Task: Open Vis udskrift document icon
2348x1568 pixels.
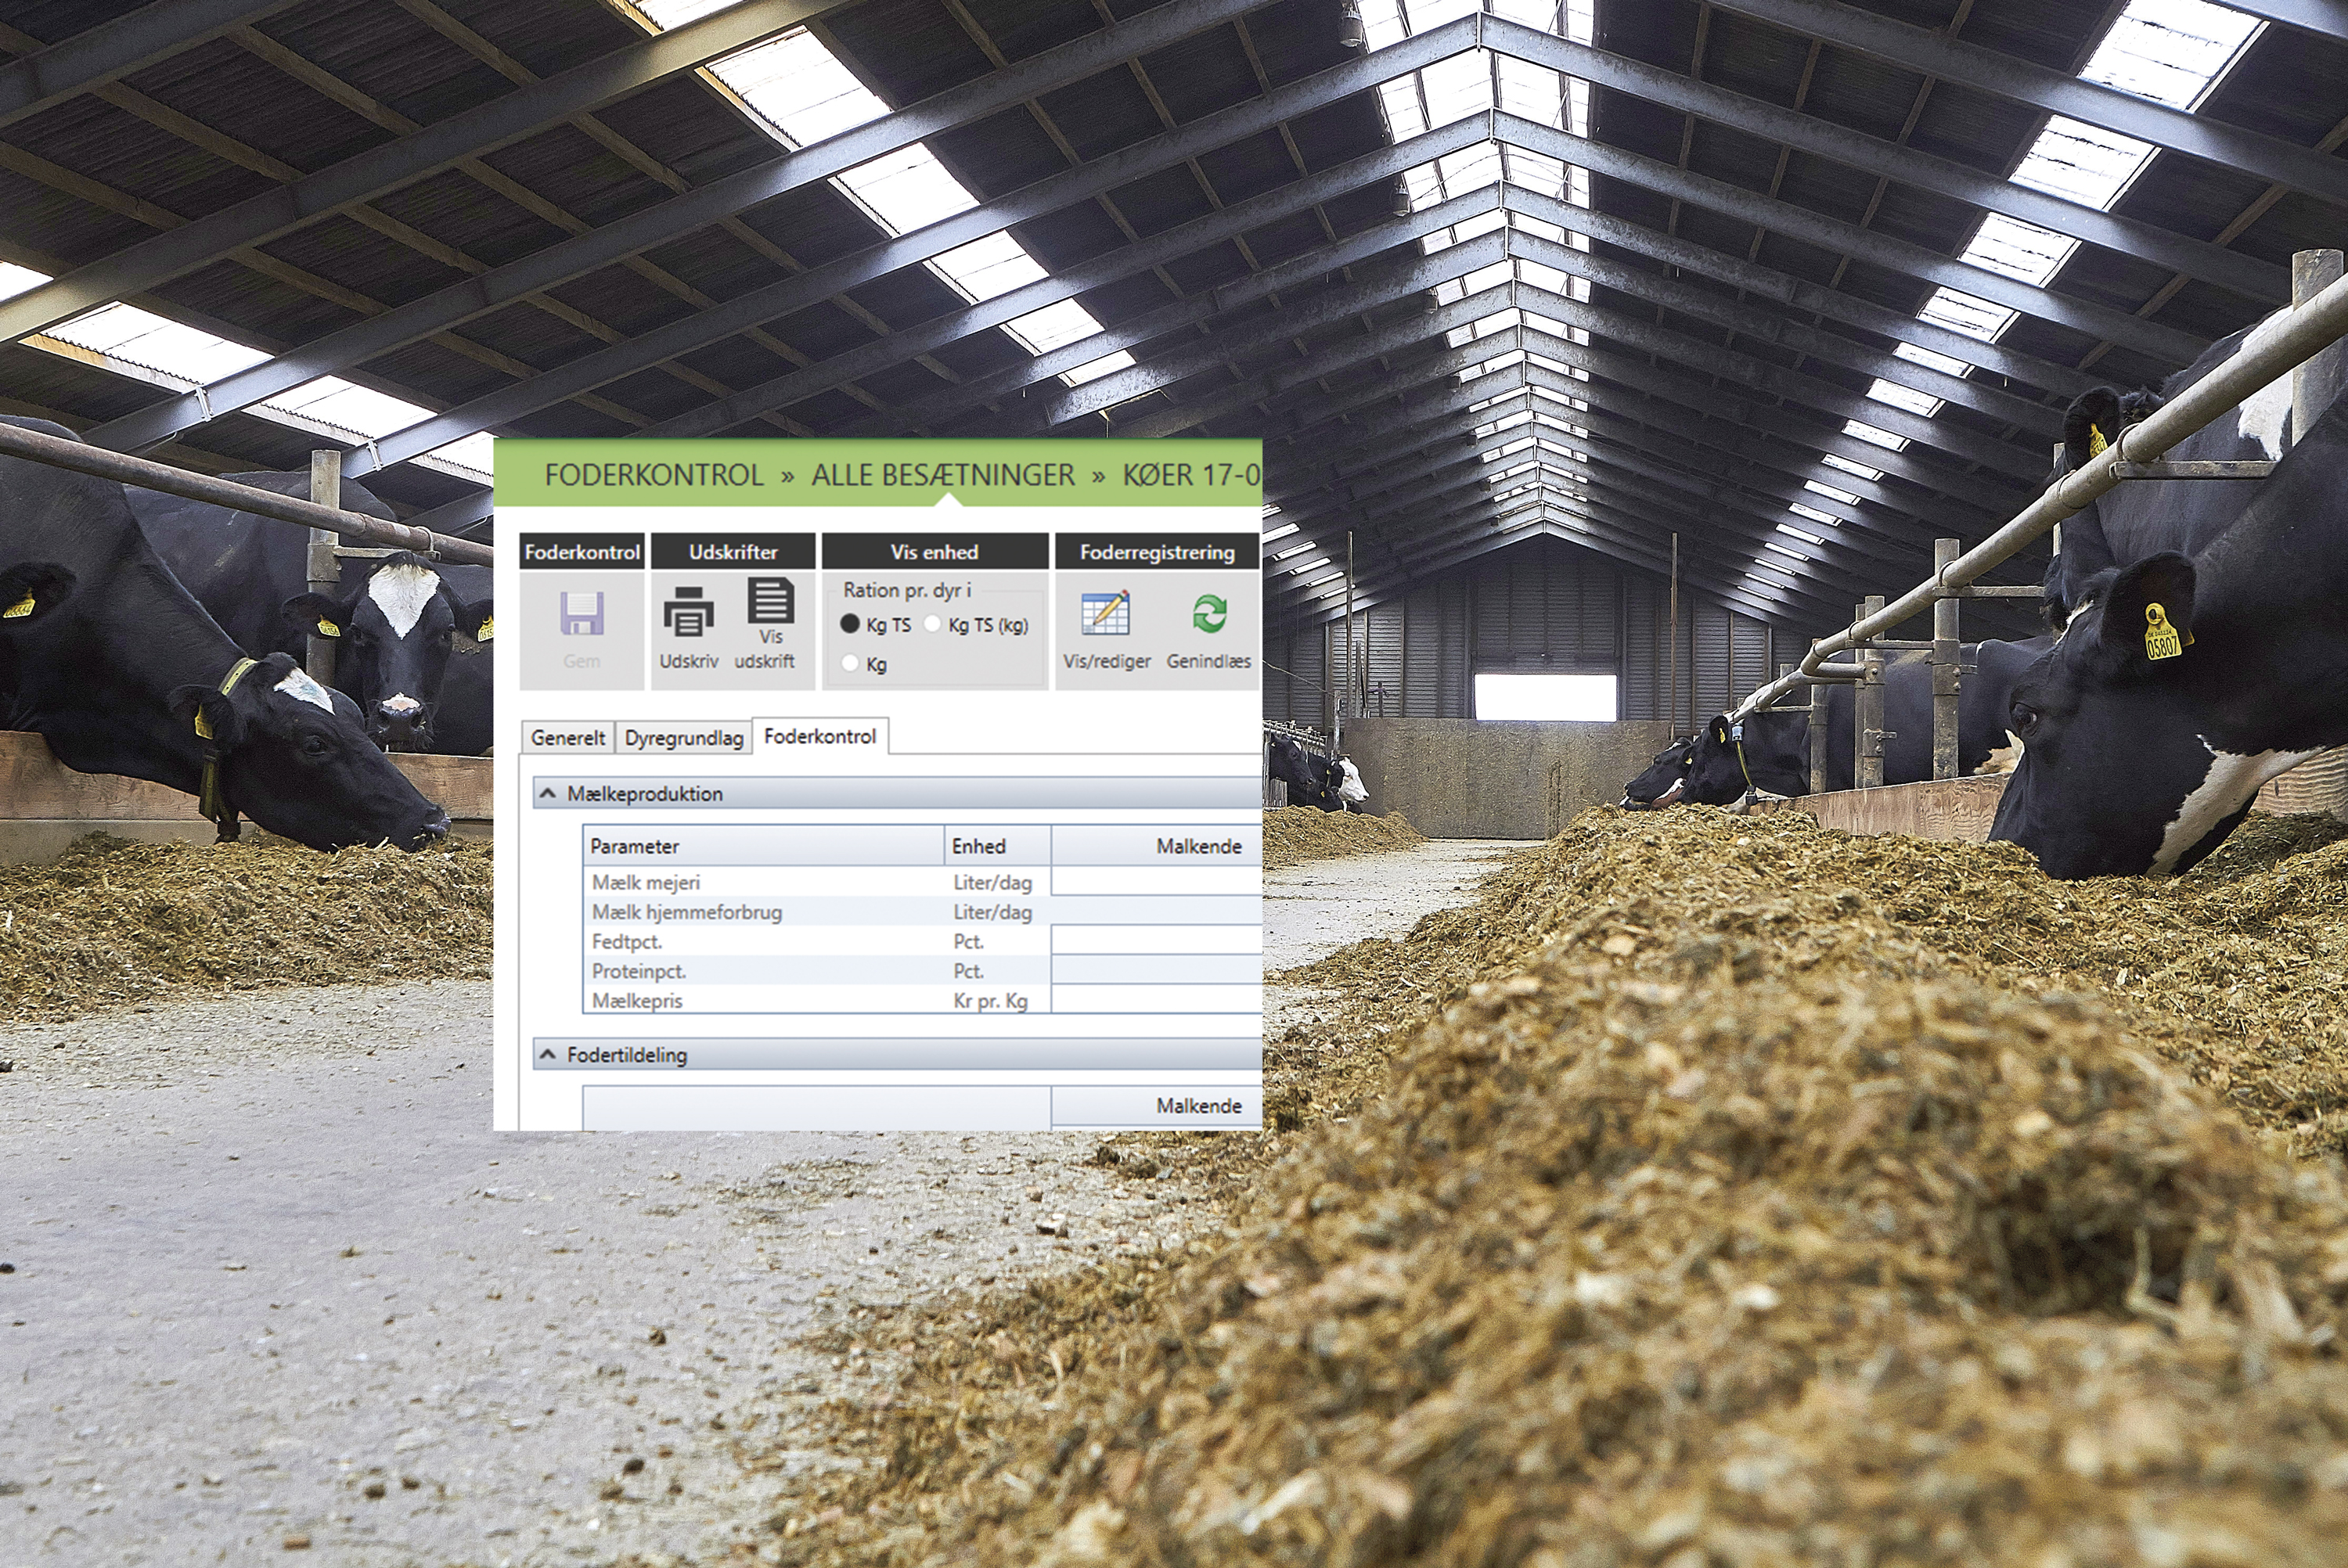Action: coord(770,601)
